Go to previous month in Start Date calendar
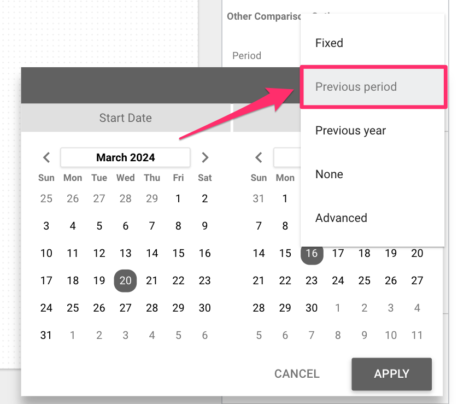The height and width of the screenshot is (404, 458). (46, 157)
